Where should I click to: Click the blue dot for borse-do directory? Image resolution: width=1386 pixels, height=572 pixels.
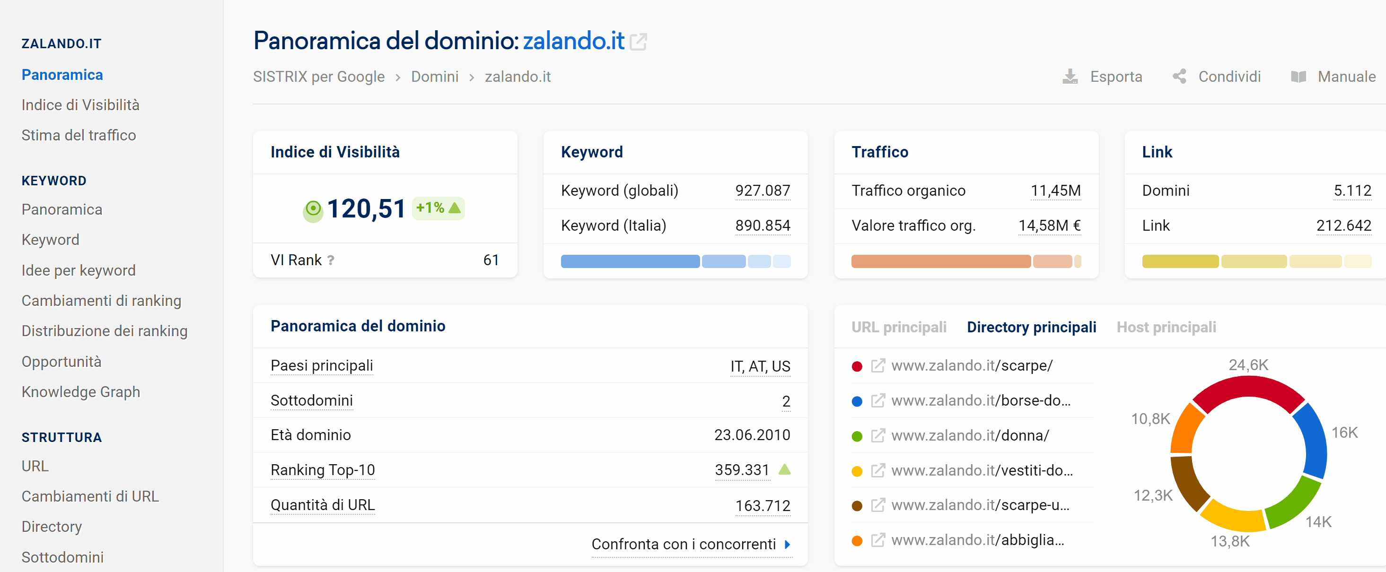click(x=857, y=402)
